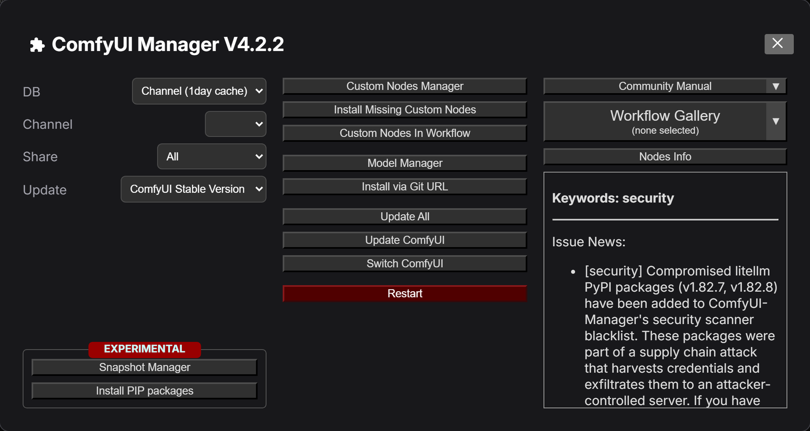Screen dimensions: 810x431
Task: Click the Share label
Action: pos(40,157)
